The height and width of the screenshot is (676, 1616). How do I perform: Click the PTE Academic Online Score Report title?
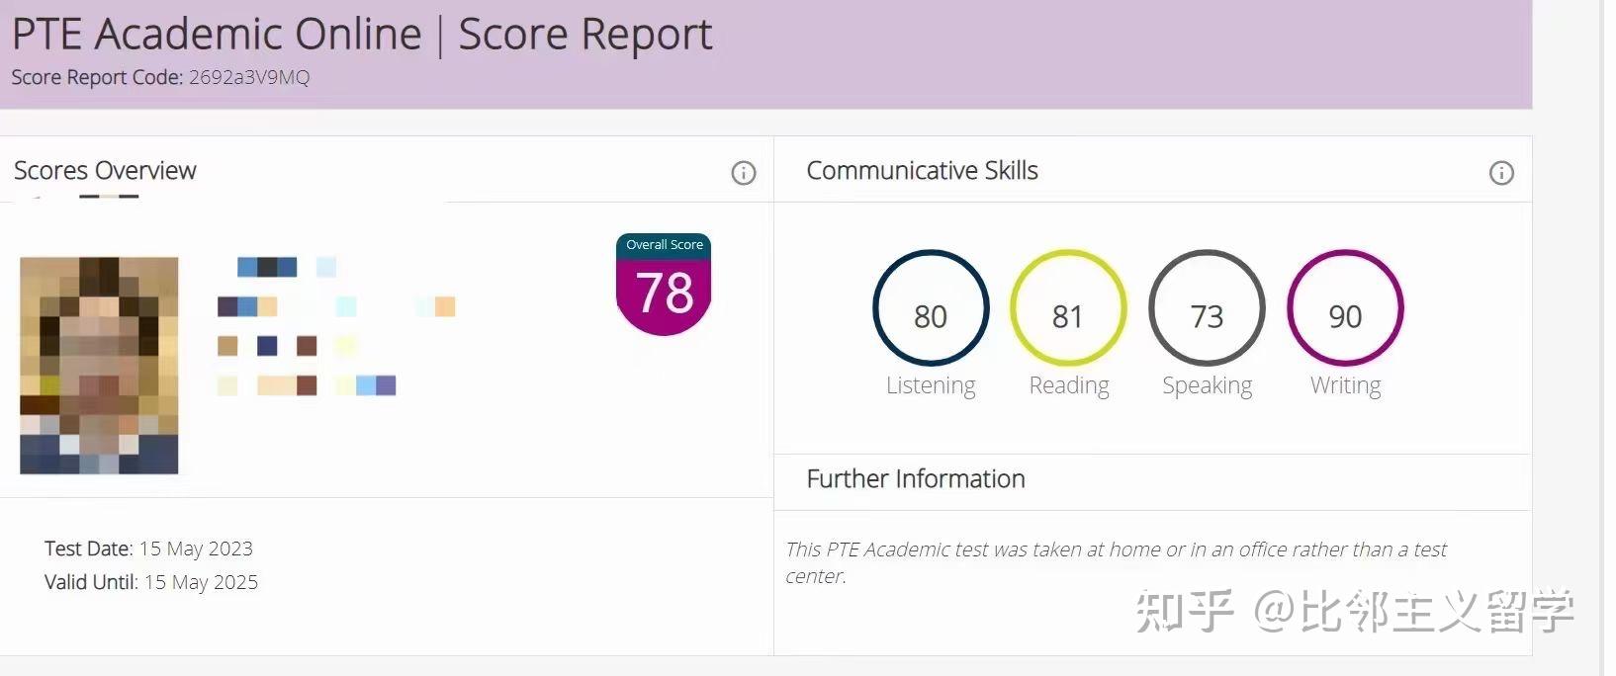coord(361,35)
